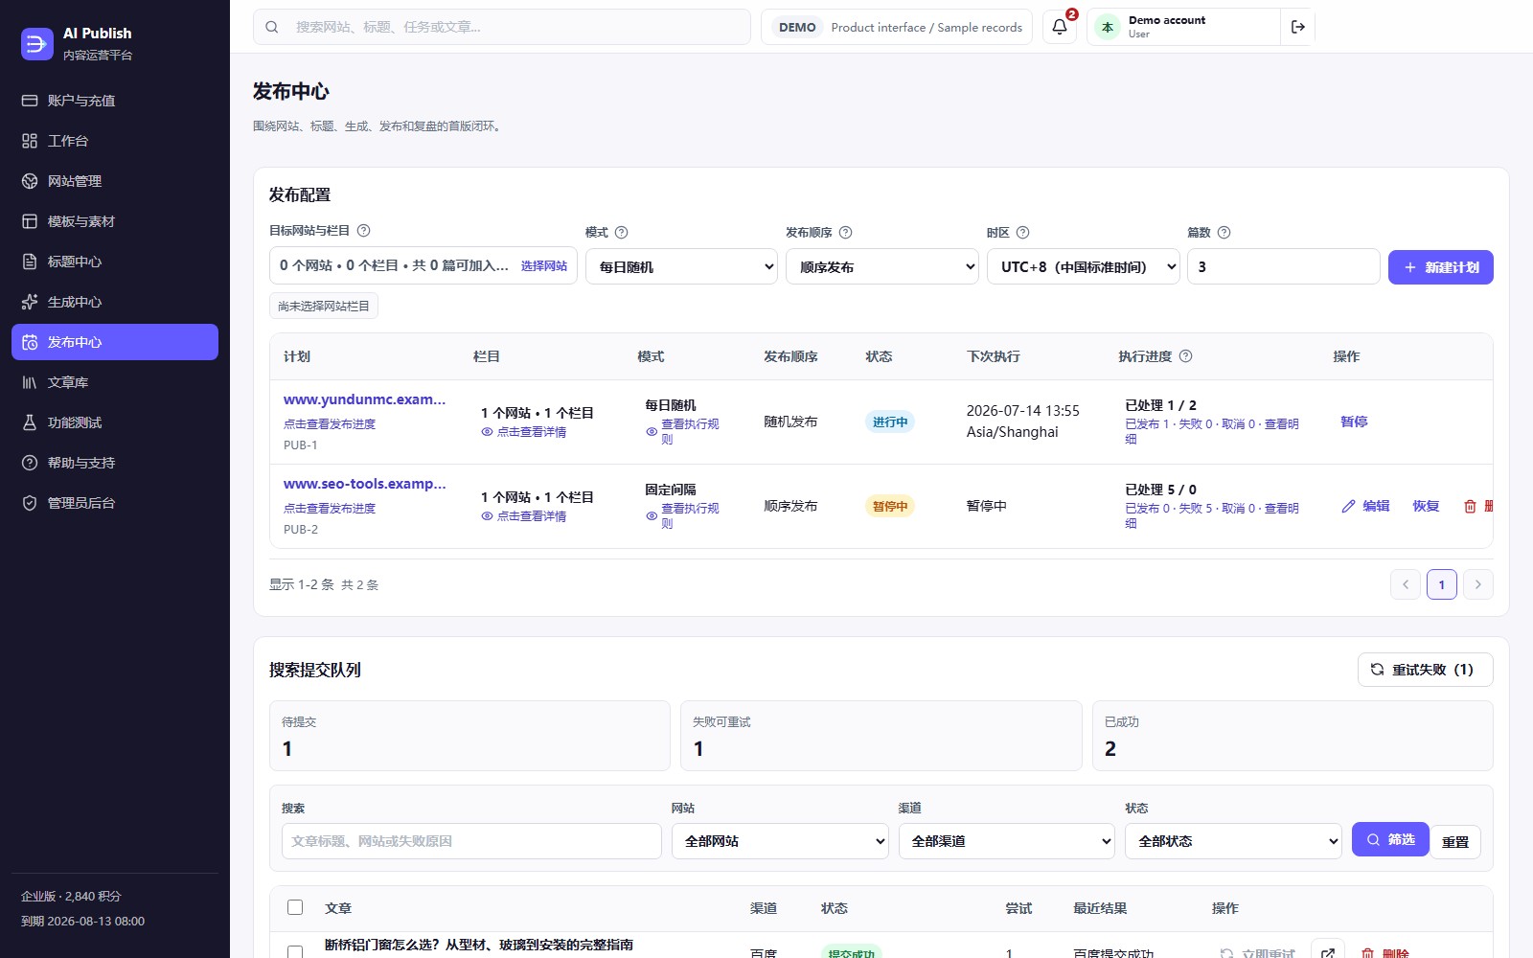The width and height of the screenshot is (1533, 958).
Task: Click the Demo account avatar
Action: [1108, 27]
